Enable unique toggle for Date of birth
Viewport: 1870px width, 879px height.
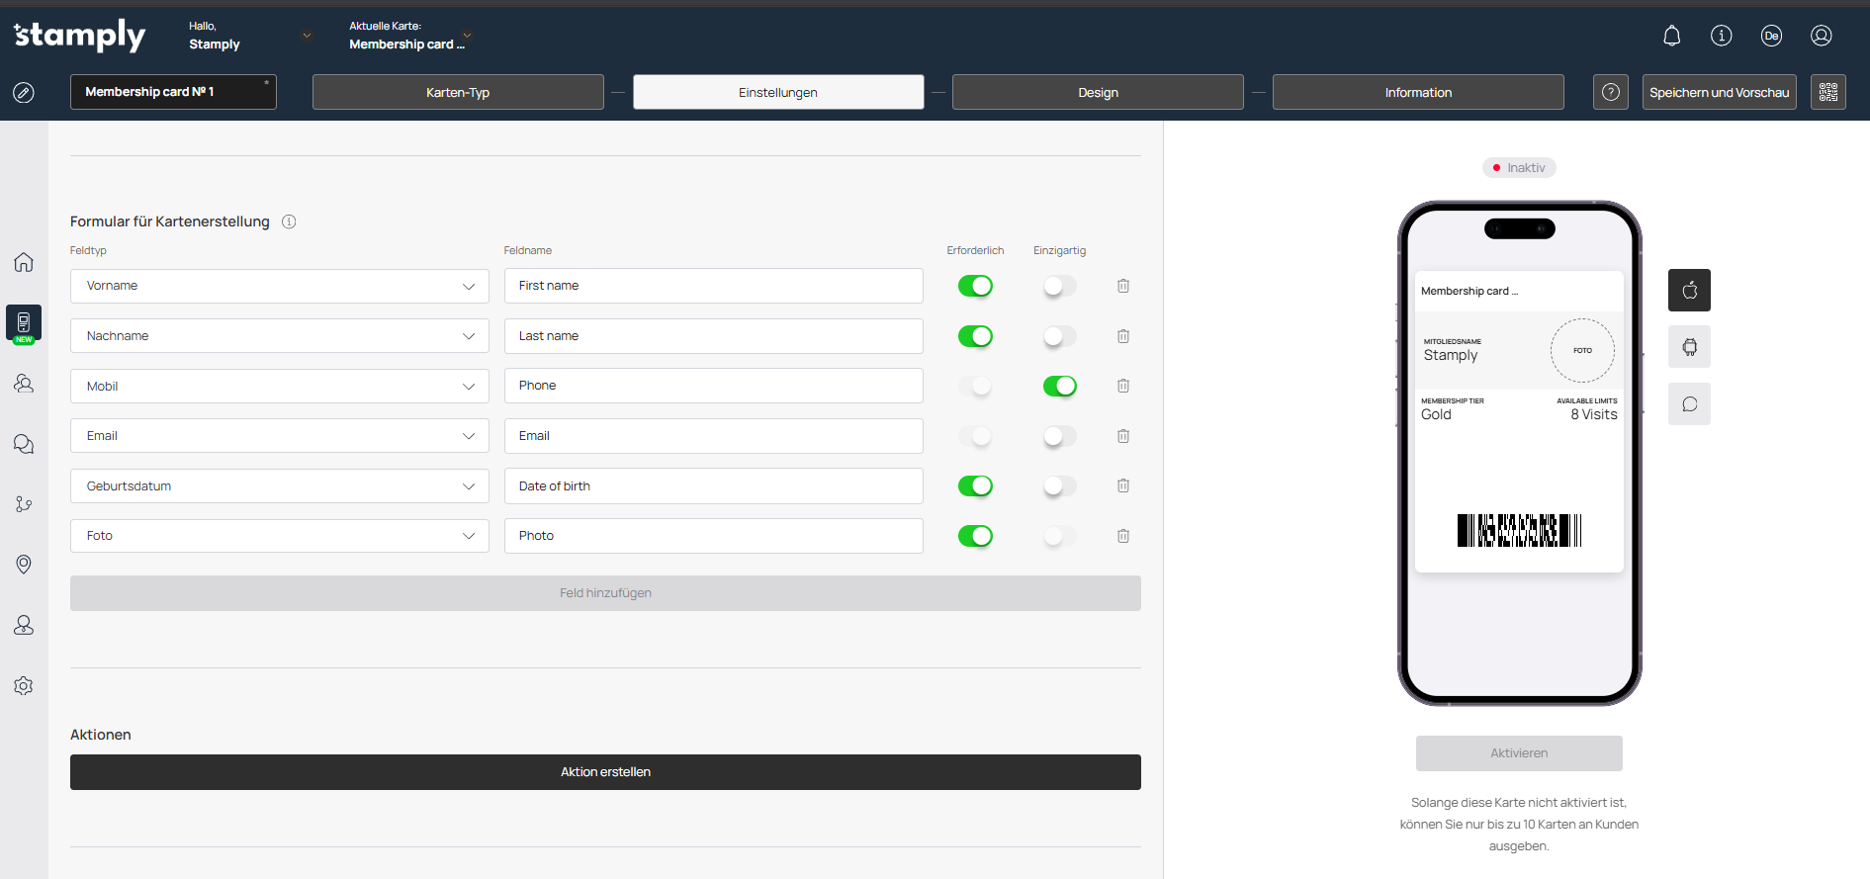[1059, 486]
